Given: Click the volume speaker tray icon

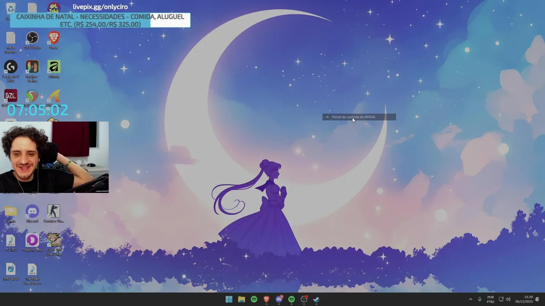Looking at the screenshot, I should [x=508, y=299].
